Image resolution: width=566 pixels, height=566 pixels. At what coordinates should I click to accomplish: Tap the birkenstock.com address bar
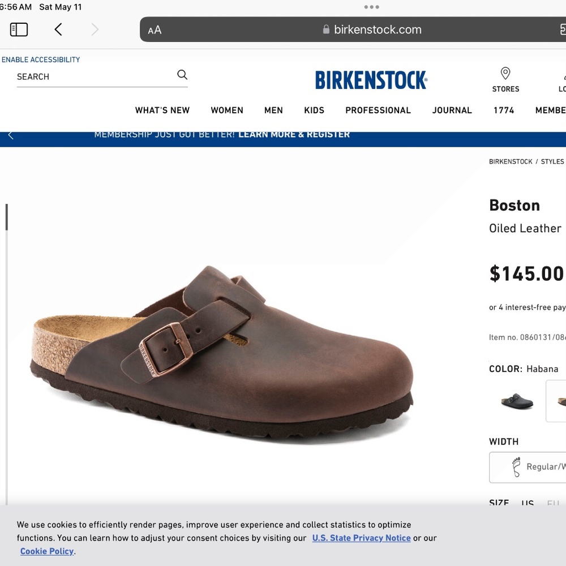click(353, 29)
